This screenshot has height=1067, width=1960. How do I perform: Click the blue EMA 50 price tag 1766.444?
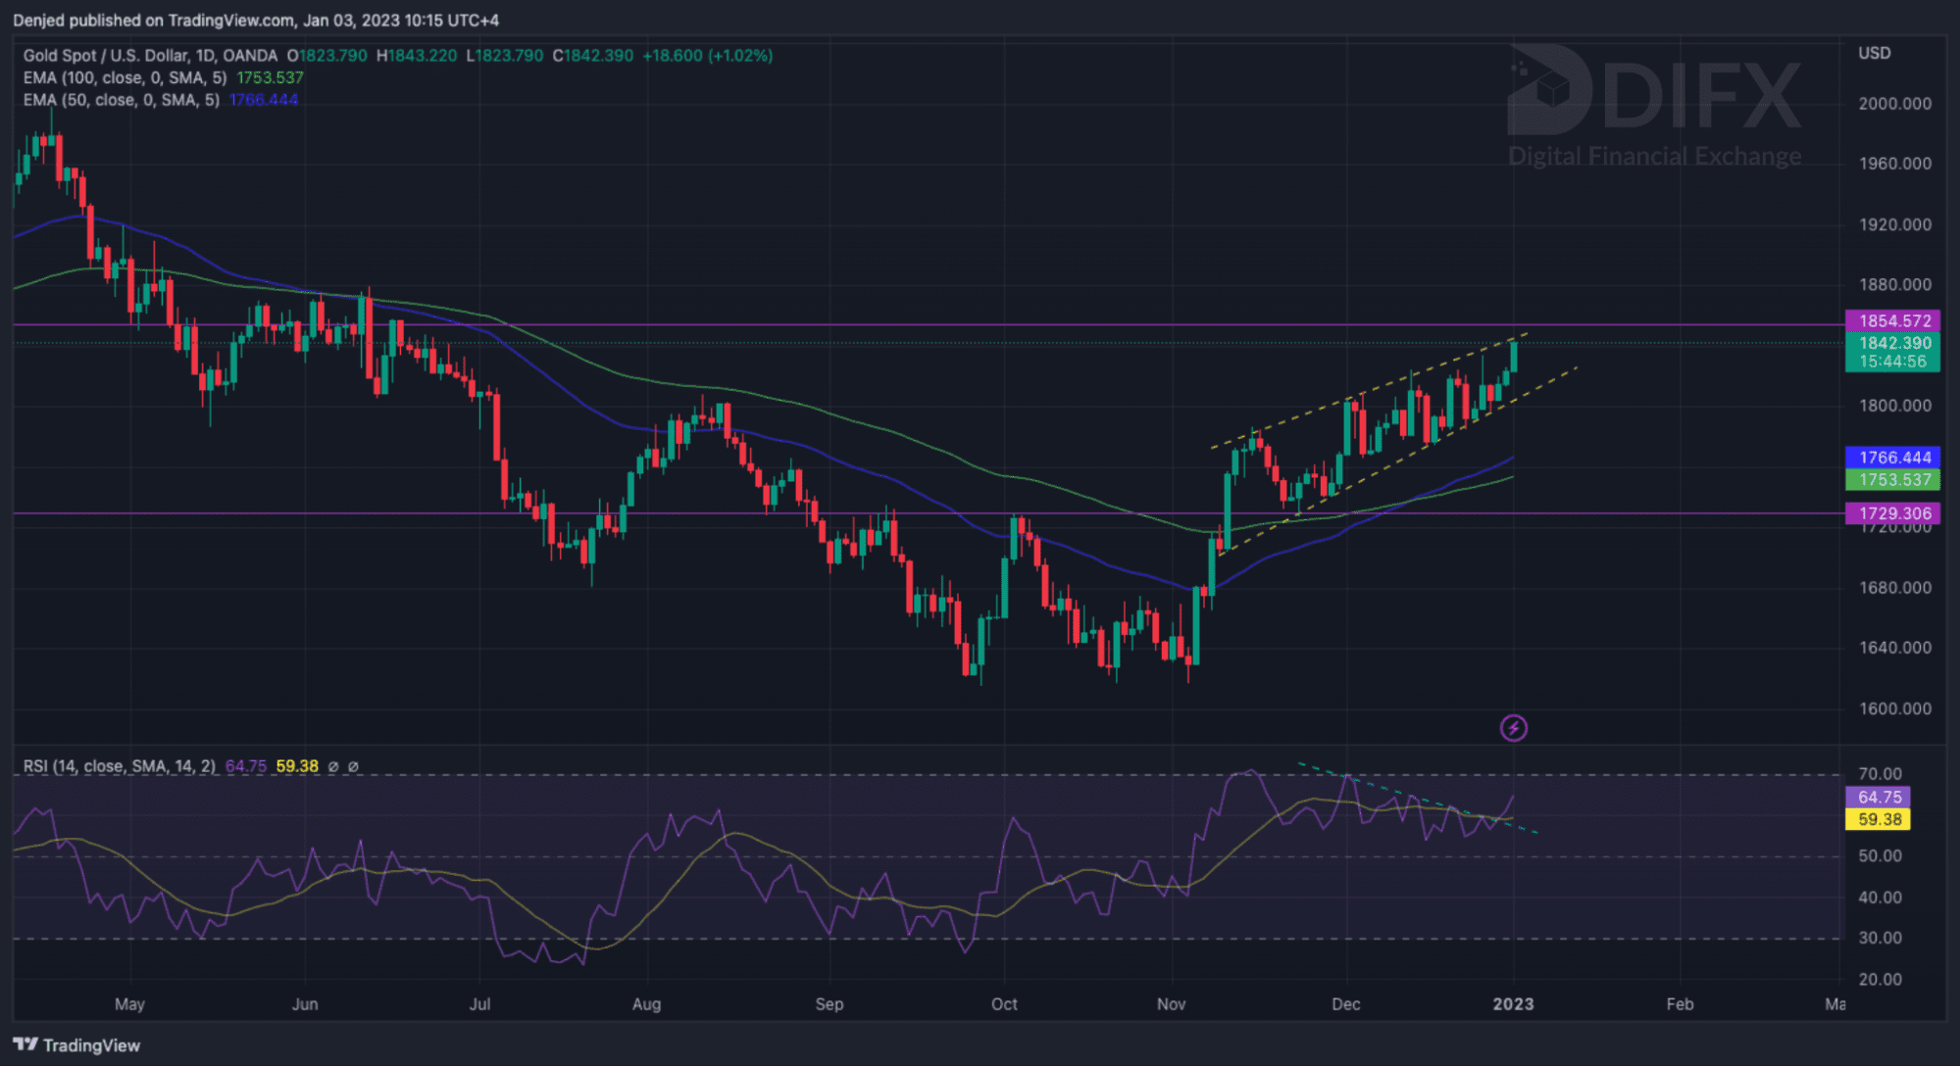[1894, 458]
